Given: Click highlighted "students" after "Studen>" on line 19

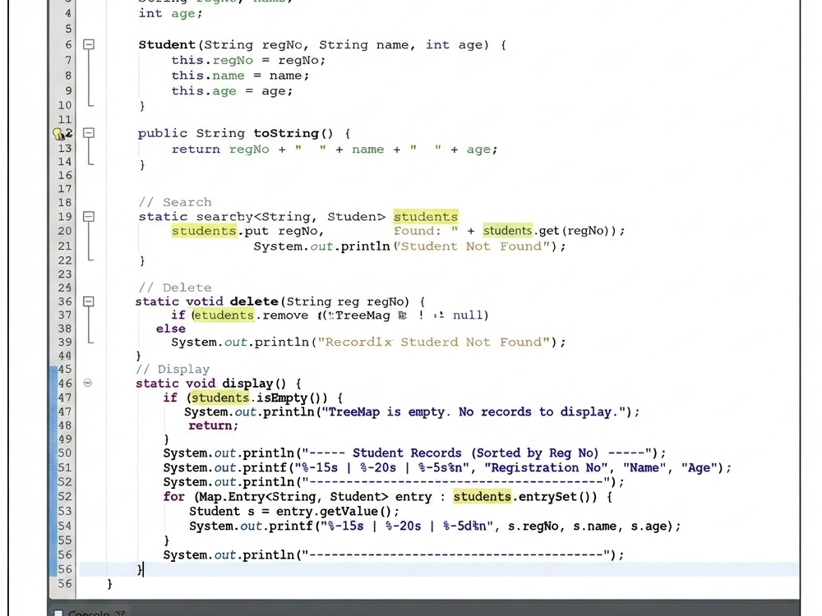Looking at the screenshot, I should pos(426,216).
